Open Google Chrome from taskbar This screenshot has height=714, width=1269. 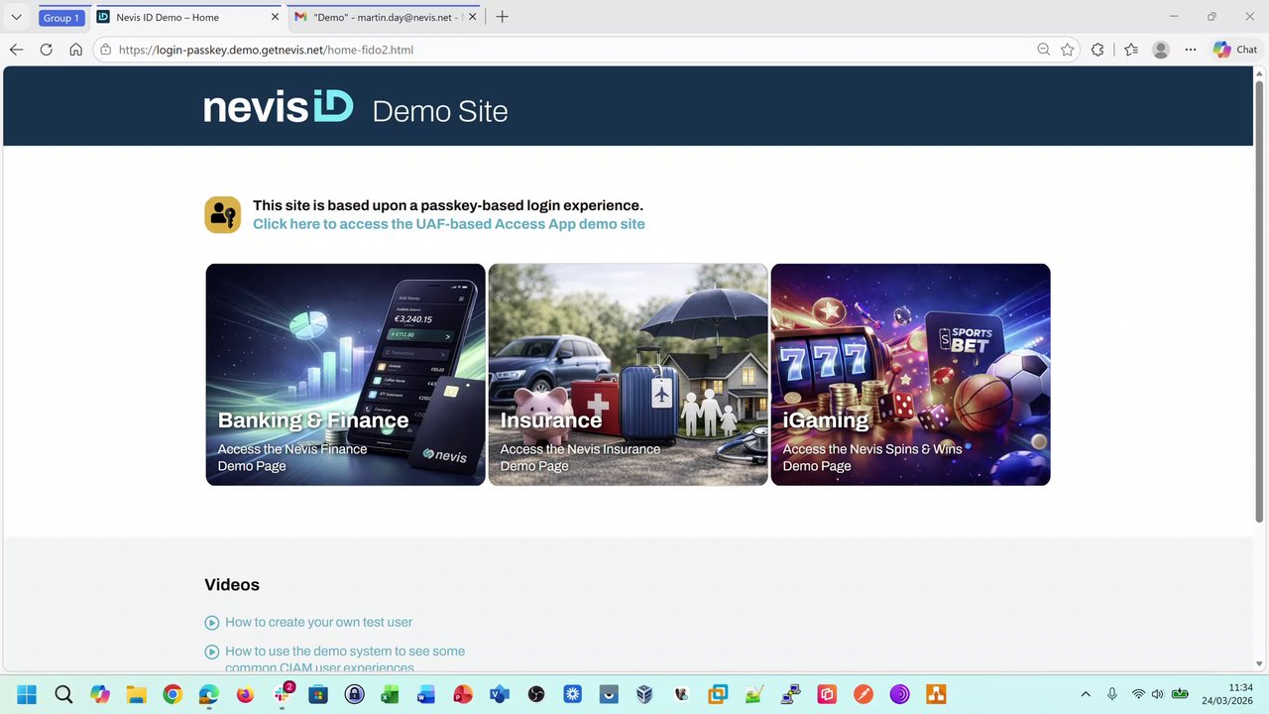pos(173,694)
